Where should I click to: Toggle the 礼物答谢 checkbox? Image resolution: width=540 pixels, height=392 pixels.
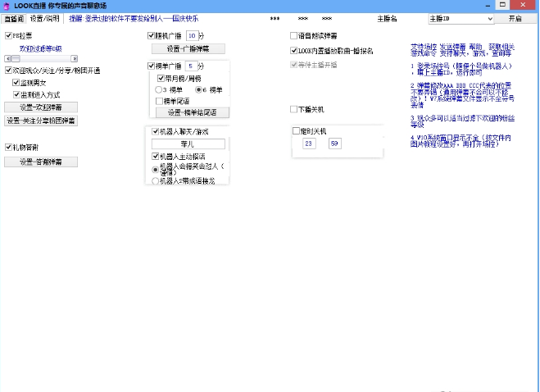click(9, 148)
